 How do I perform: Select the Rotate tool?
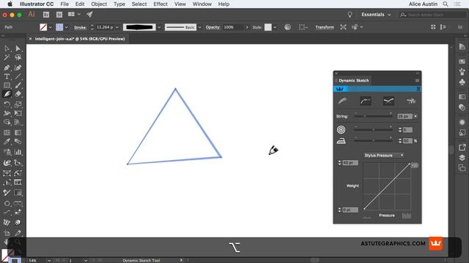(x=7, y=104)
